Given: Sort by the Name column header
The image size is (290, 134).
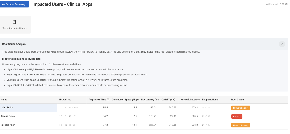Looking at the screenshot, I should click(4, 99).
